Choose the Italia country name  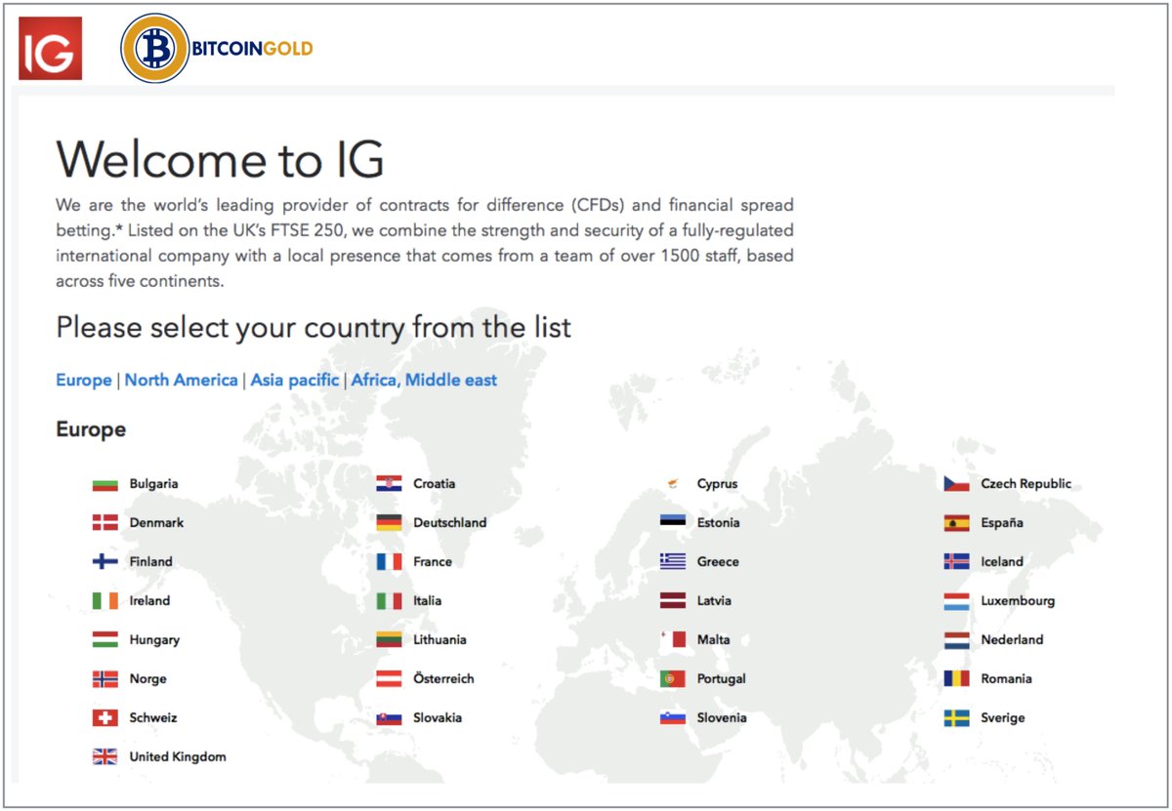(x=428, y=601)
